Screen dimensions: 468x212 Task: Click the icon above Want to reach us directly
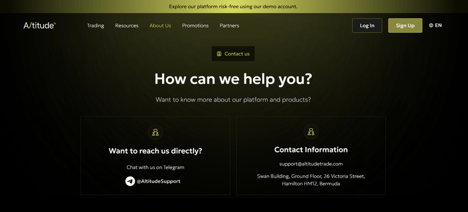(155, 132)
